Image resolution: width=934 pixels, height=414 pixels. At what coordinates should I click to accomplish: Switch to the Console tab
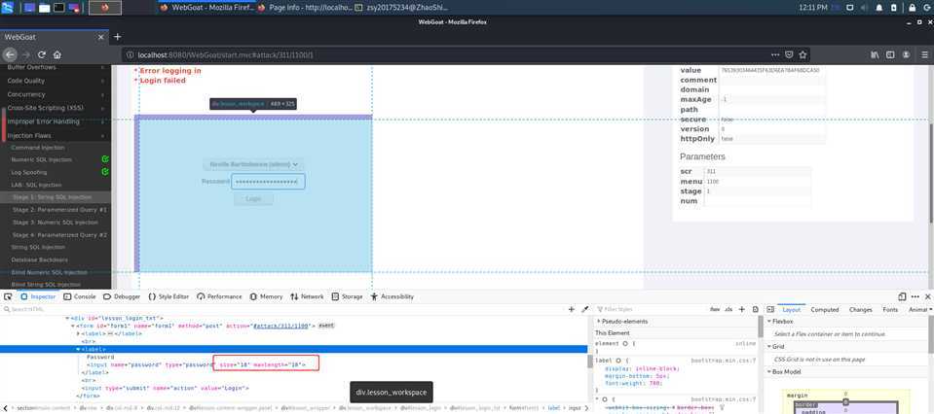tap(79, 296)
